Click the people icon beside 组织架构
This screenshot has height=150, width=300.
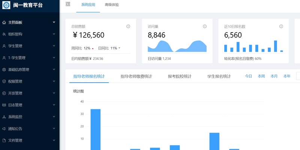(x=4, y=34)
